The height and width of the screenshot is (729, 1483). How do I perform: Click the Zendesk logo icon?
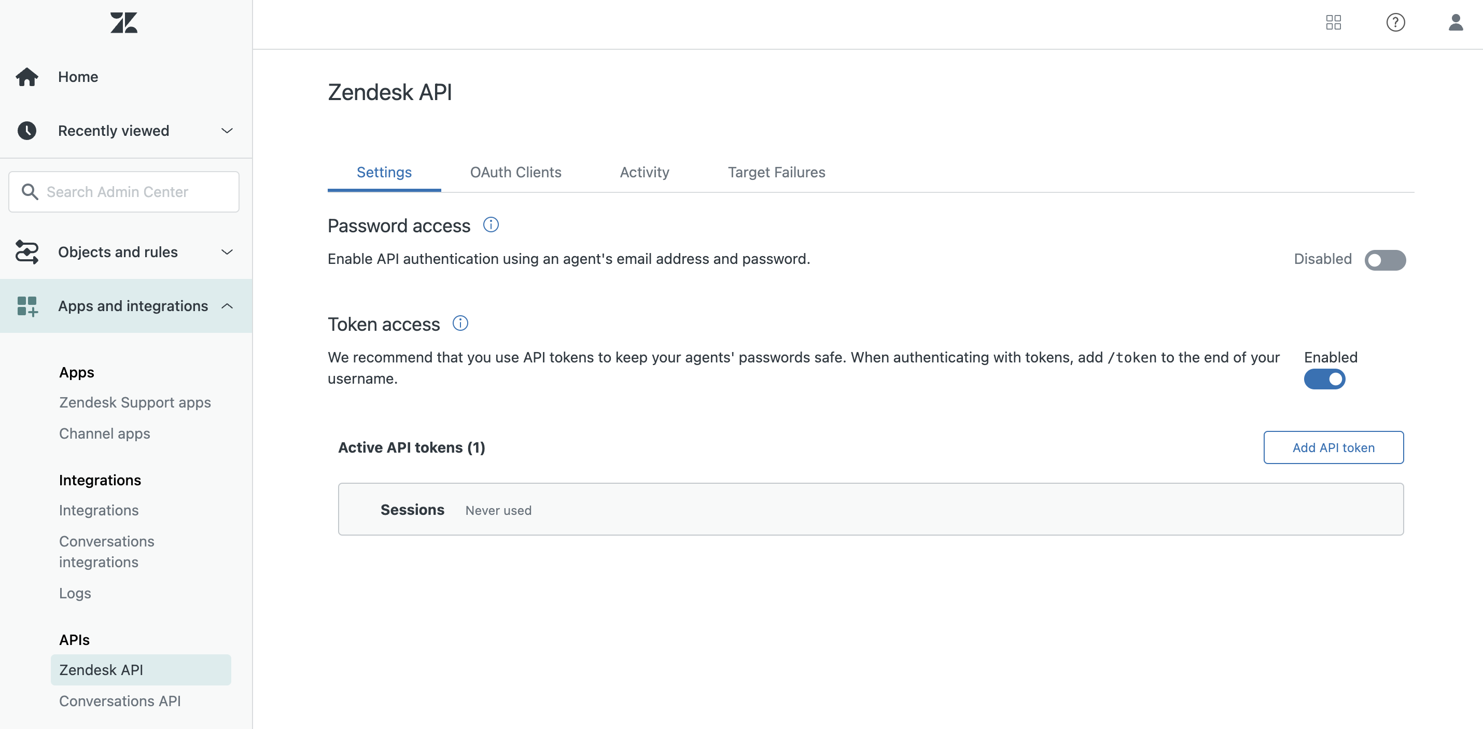click(x=124, y=23)
